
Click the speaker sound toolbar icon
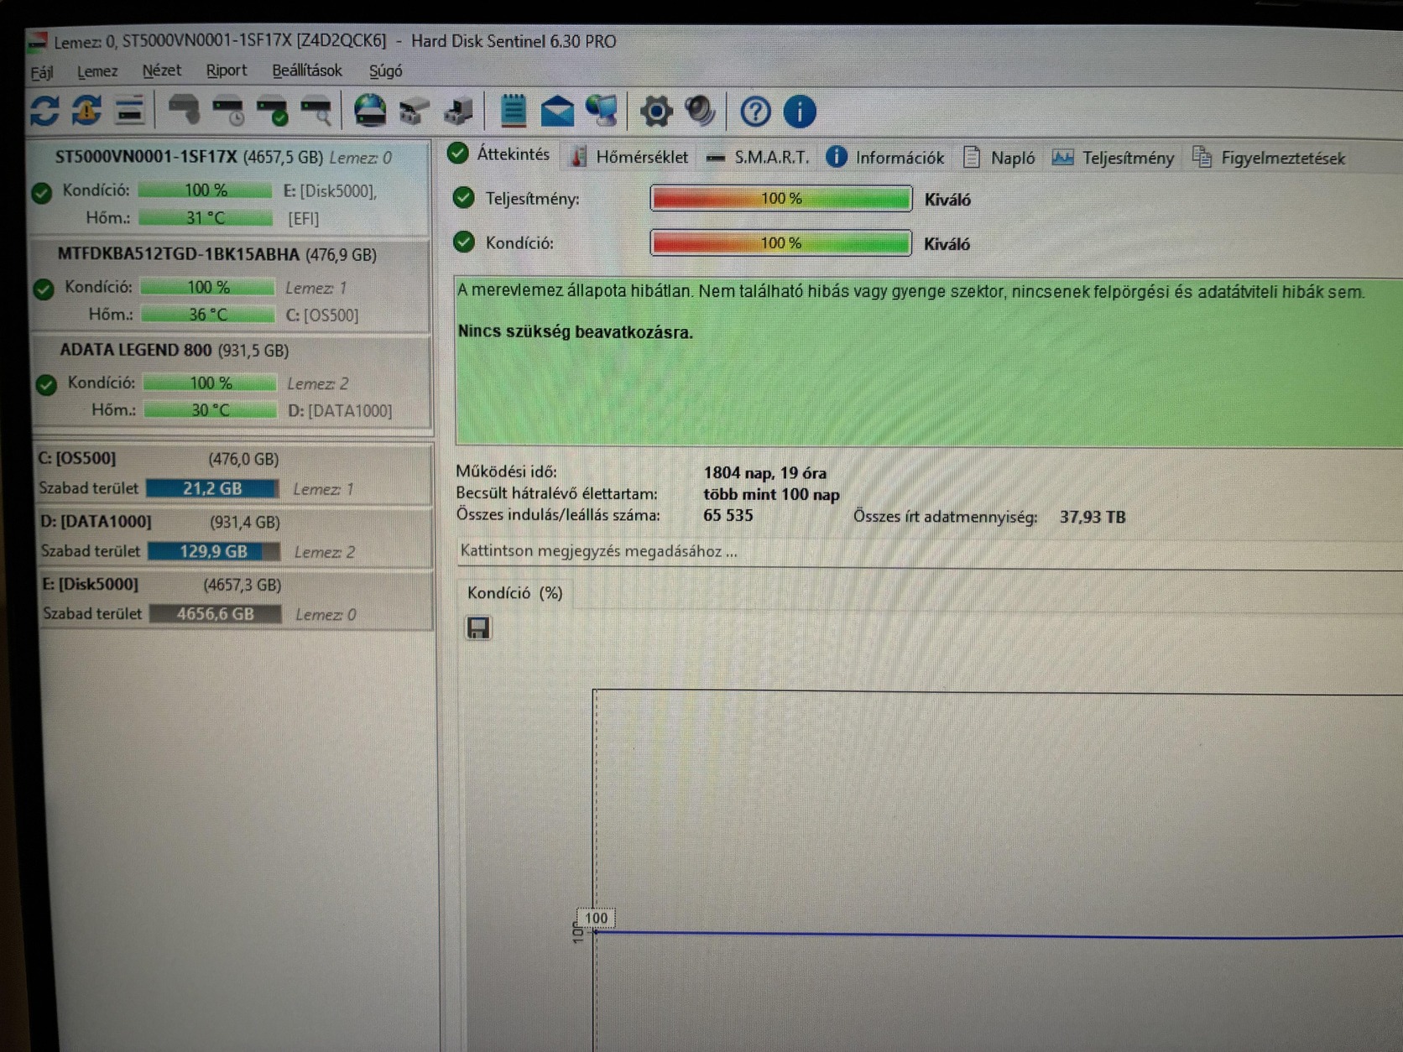pos(700,111)
